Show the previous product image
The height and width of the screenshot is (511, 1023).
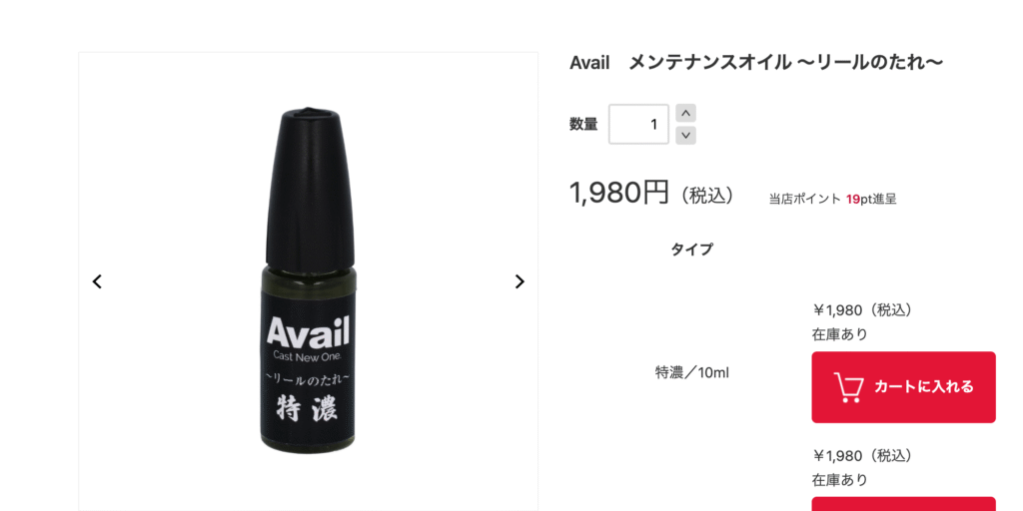97,281
